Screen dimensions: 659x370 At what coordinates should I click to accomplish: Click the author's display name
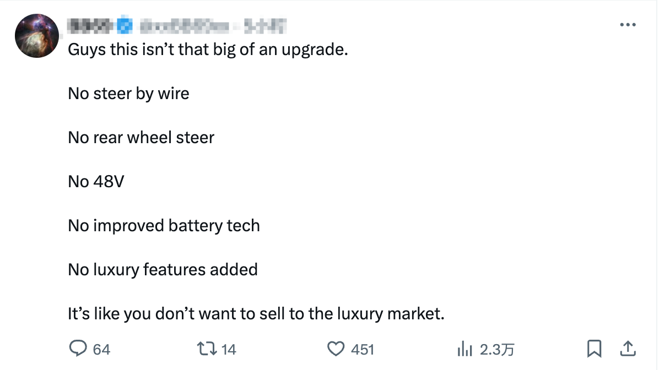click(x=91, y=25)
